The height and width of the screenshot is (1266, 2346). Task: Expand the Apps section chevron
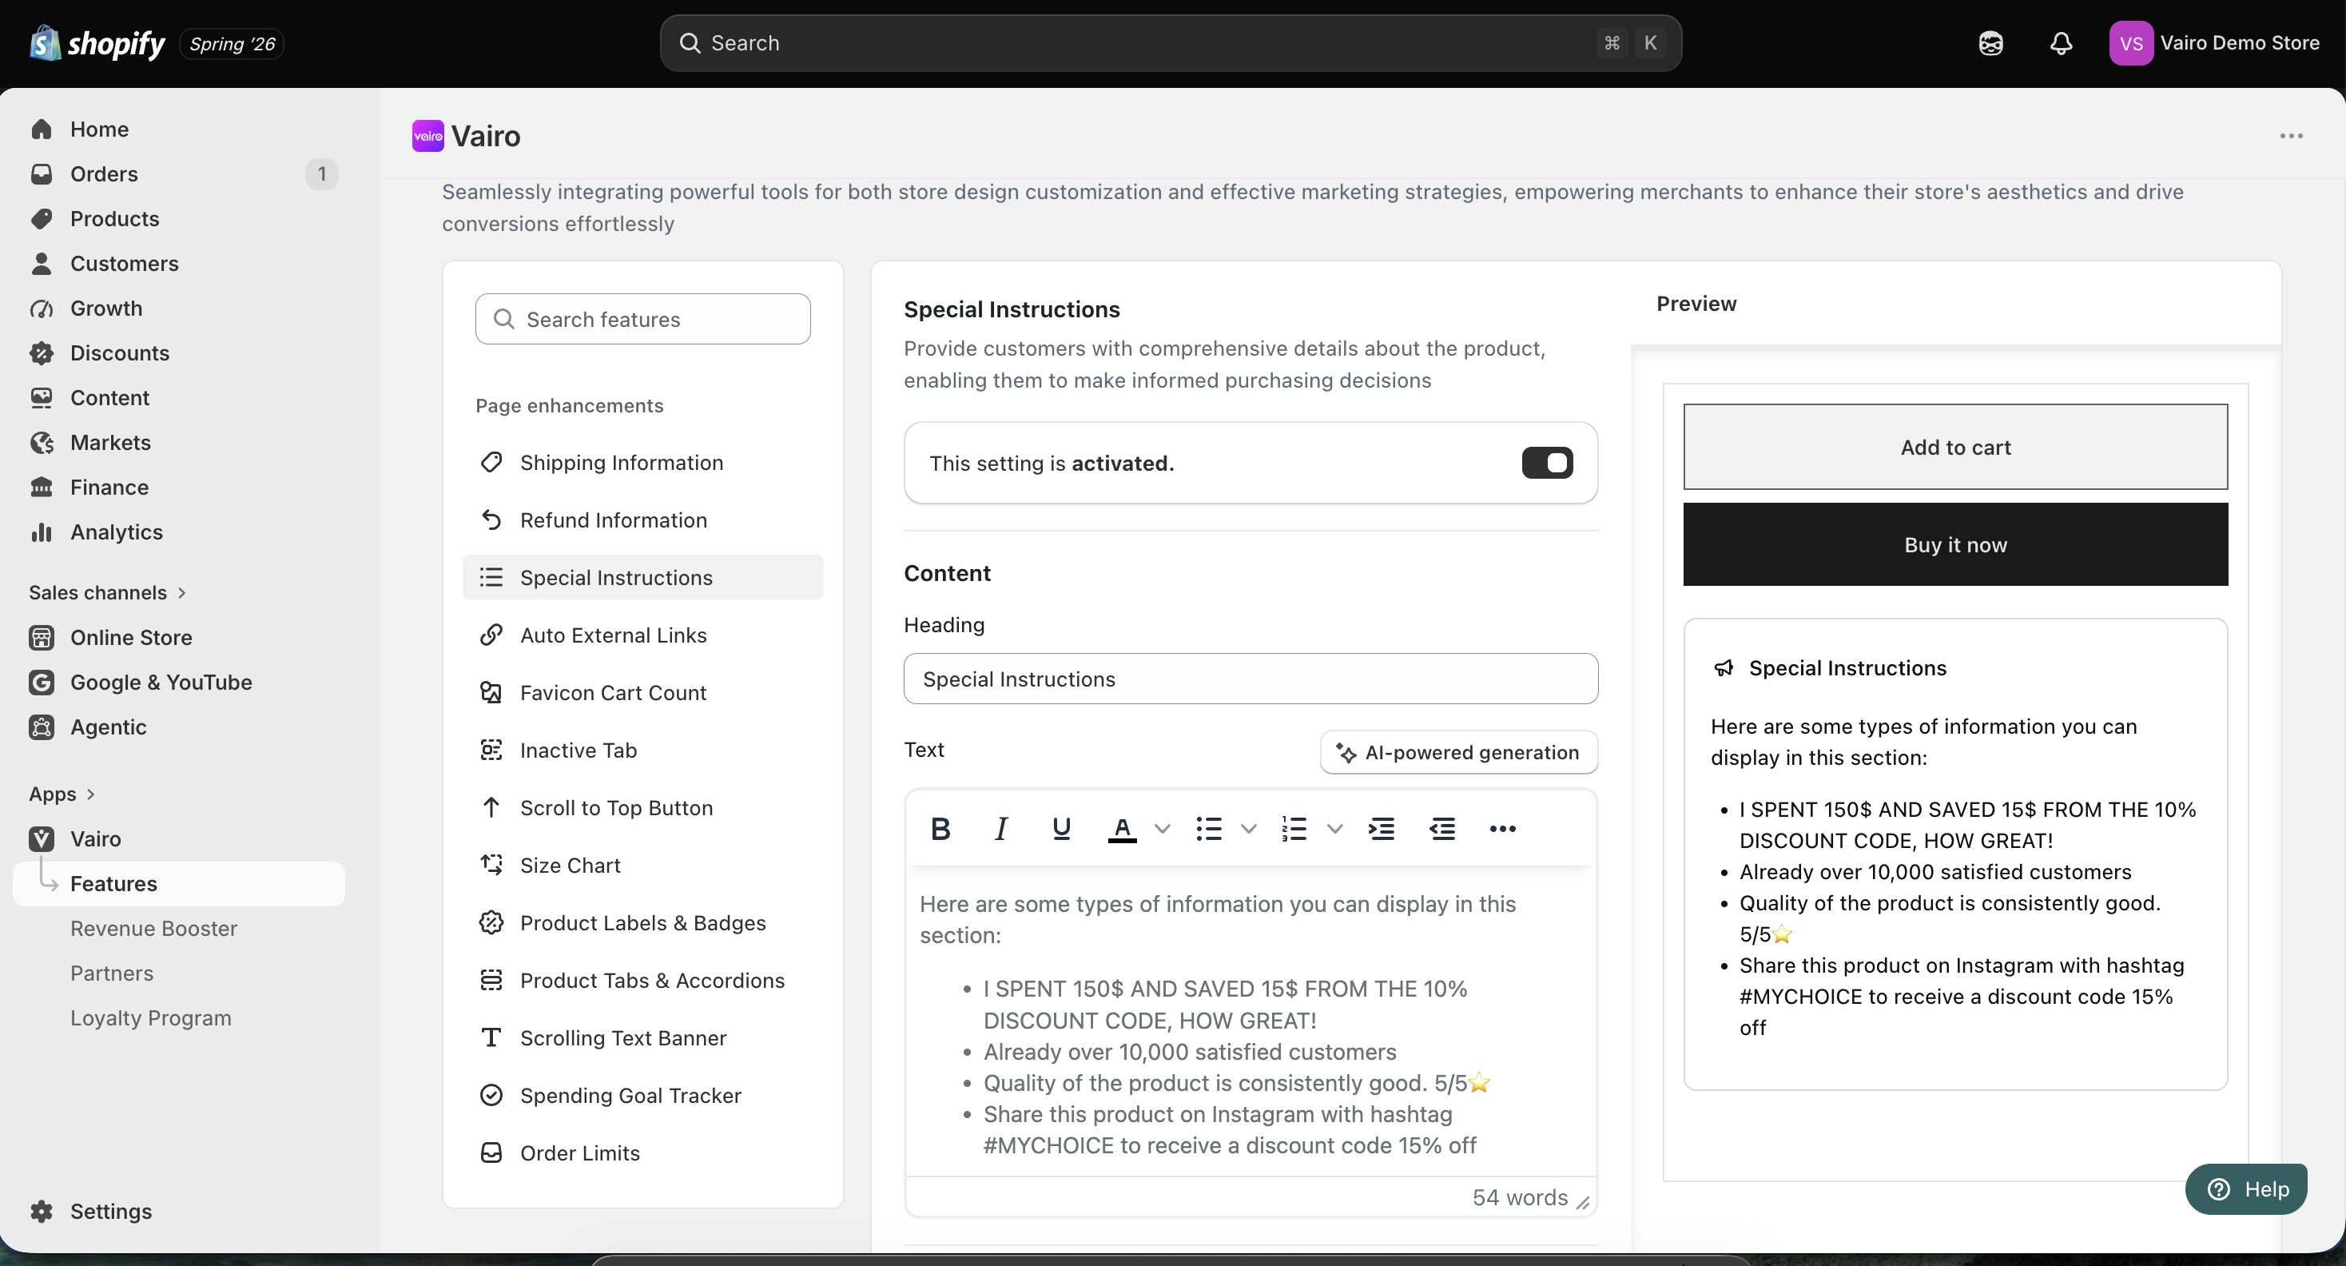(90, 794)
